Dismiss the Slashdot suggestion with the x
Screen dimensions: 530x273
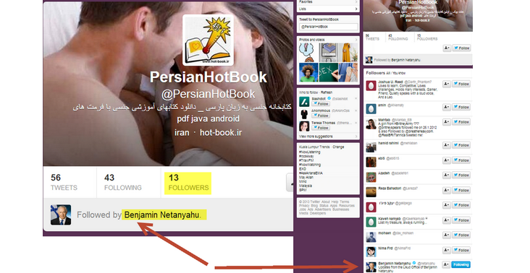[x=356, y=98]
